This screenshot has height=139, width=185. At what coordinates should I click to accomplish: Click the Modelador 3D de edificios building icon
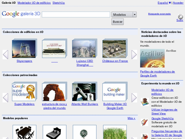145,102
